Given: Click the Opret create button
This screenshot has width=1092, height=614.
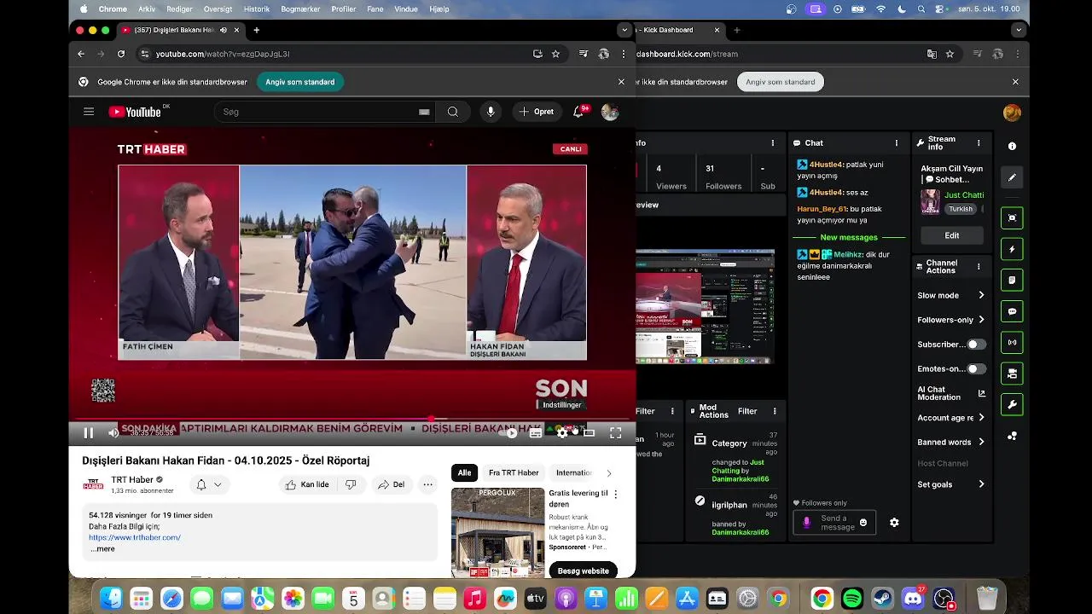Looking at the screenshot, I should tap(536, 112).
